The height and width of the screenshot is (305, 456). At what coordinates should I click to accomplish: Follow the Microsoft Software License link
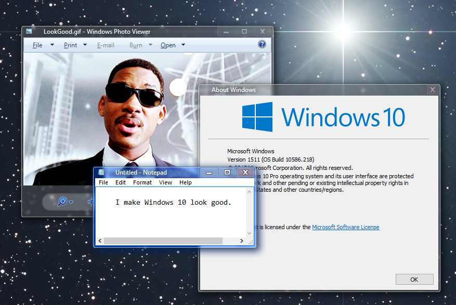pos(345,227)
